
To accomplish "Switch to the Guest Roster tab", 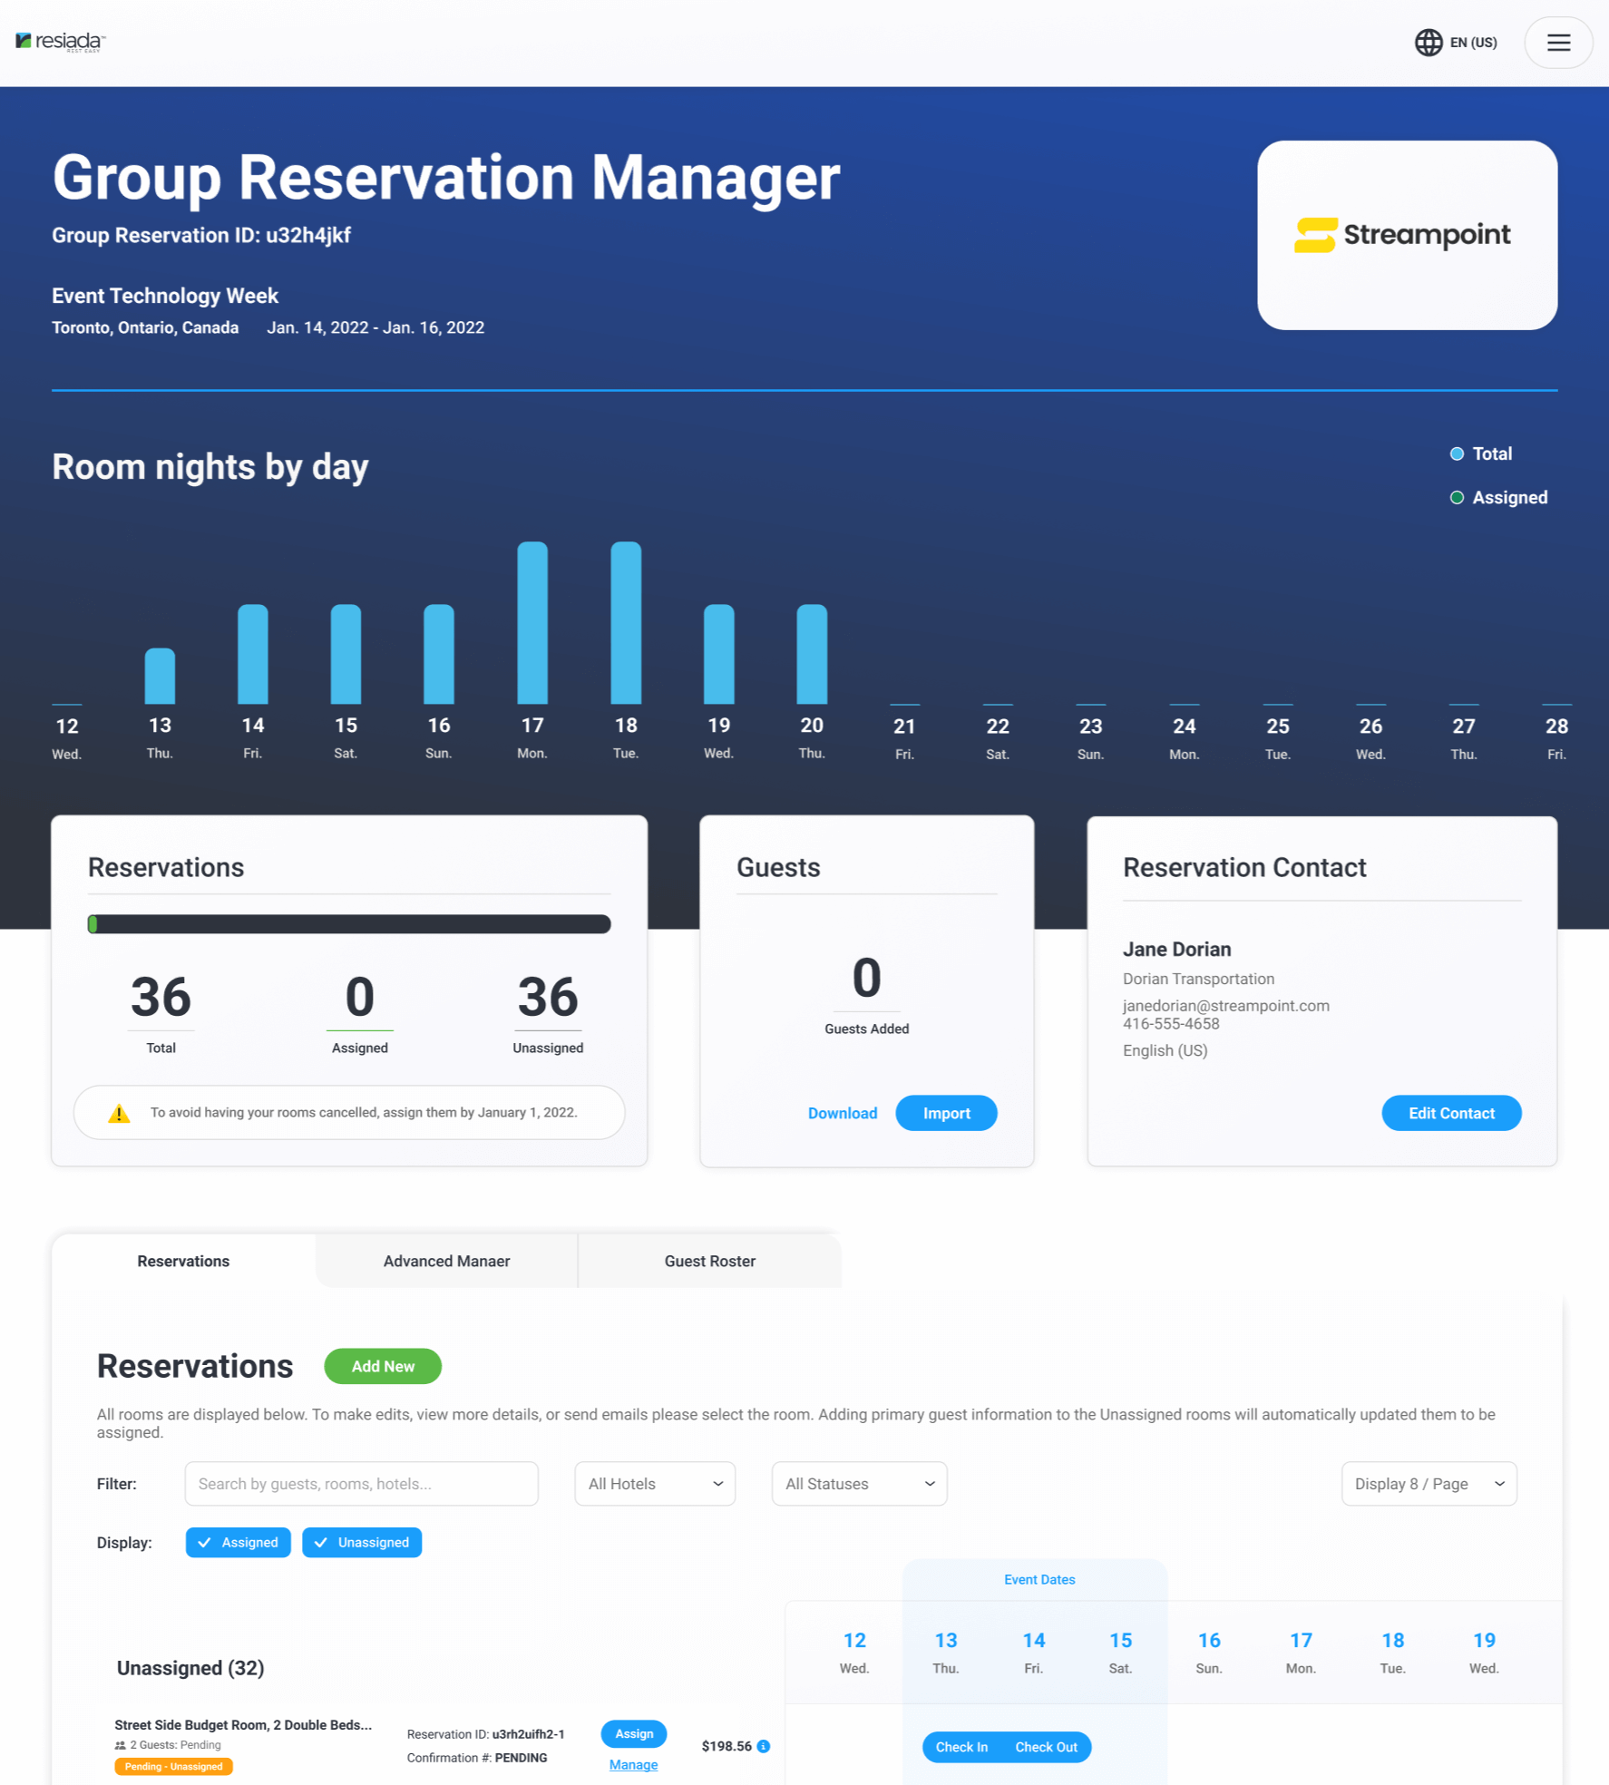I will (x=709, y=1261).
